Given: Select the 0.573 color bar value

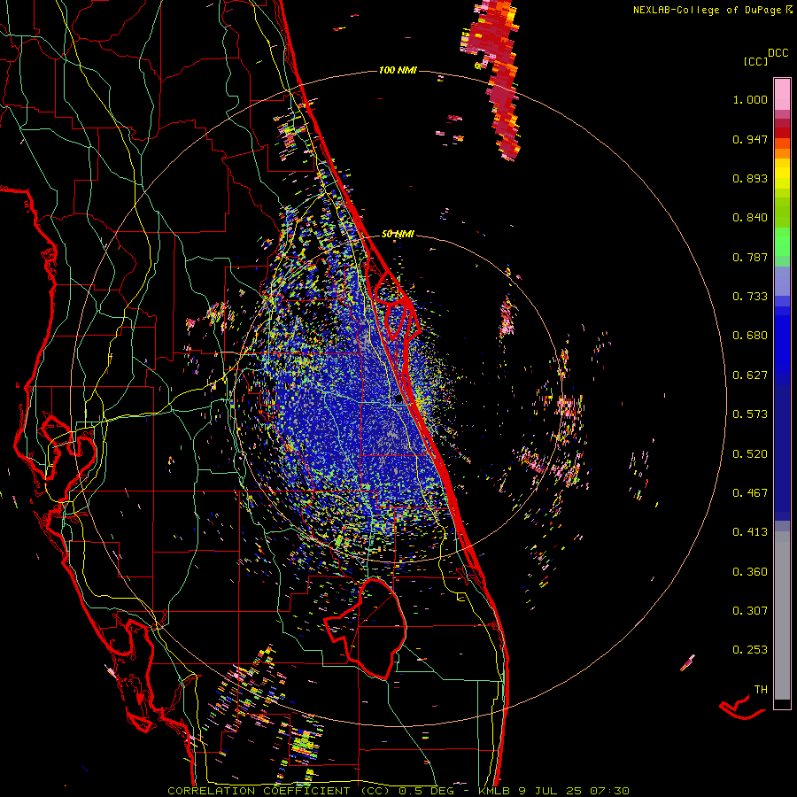Looking at the screenshot, I should click(x=750, y=414).
